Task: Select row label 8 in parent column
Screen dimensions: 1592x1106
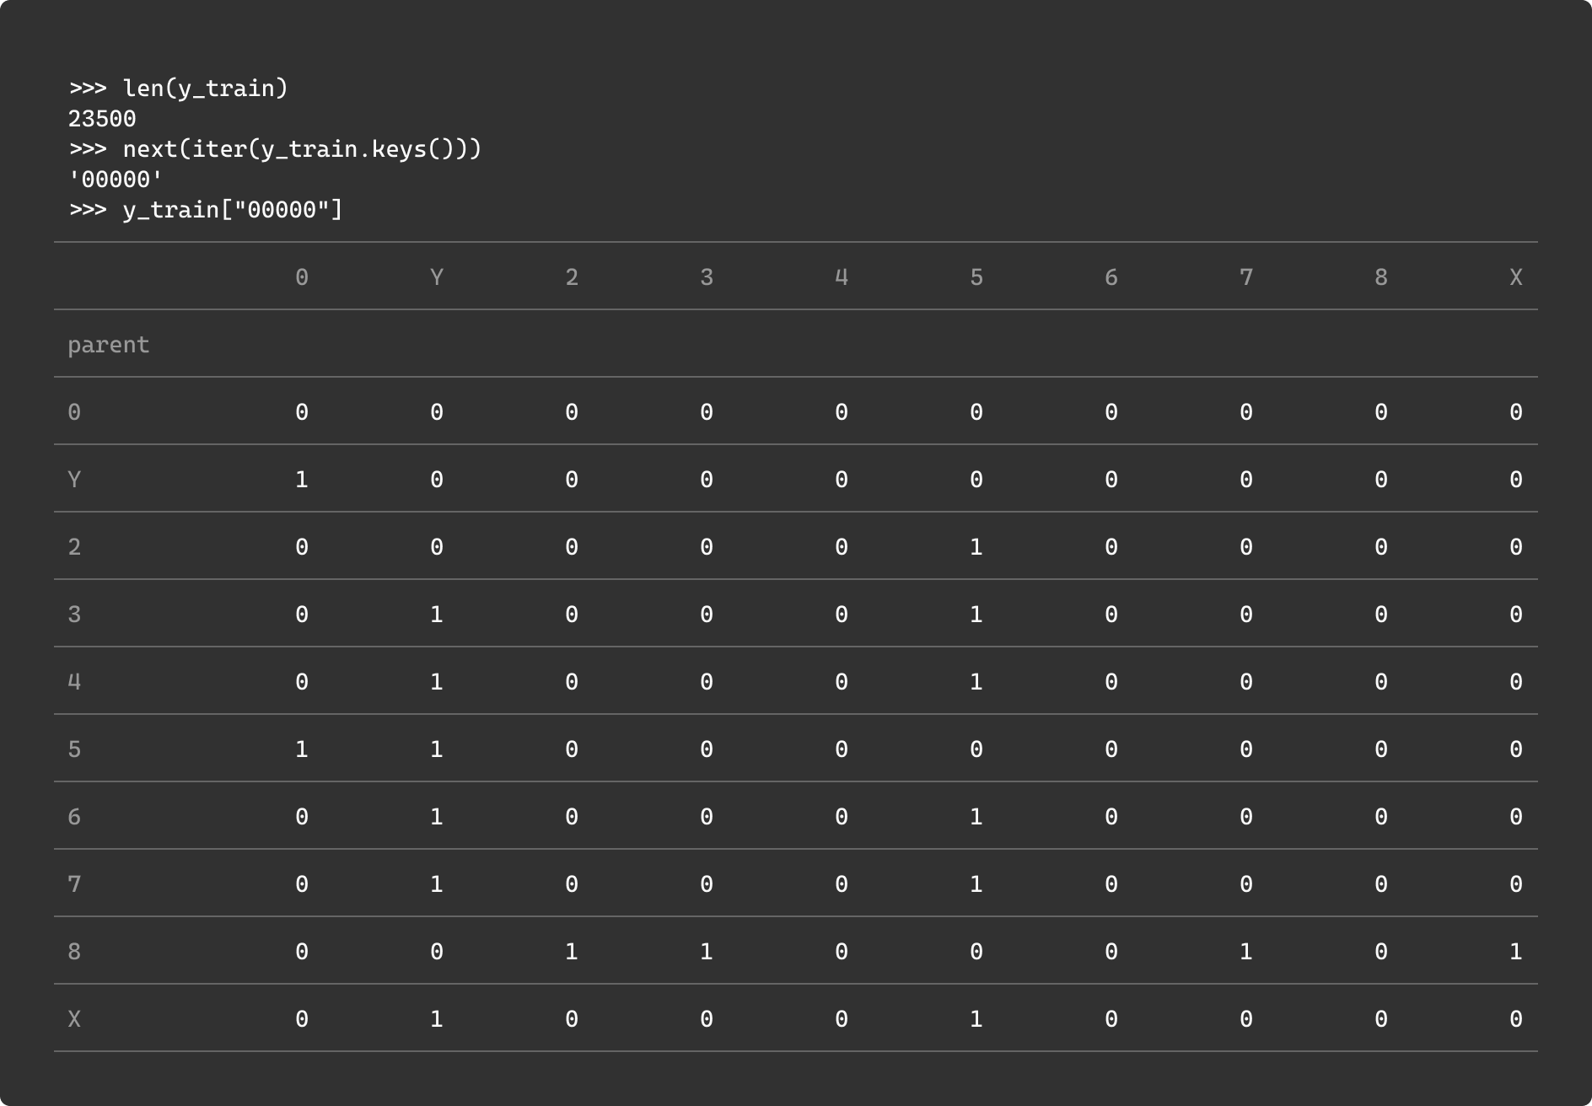Action: coord(74,952)
